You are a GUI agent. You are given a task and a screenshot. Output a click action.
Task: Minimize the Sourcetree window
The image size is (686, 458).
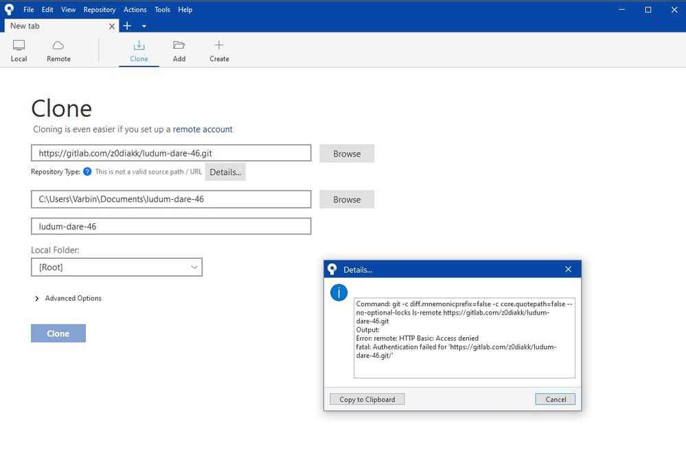tap(621, 10)
